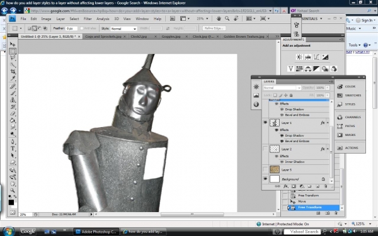The image size is (378, 236).
Task: Click the Refine Edge button
Action: 214,28
